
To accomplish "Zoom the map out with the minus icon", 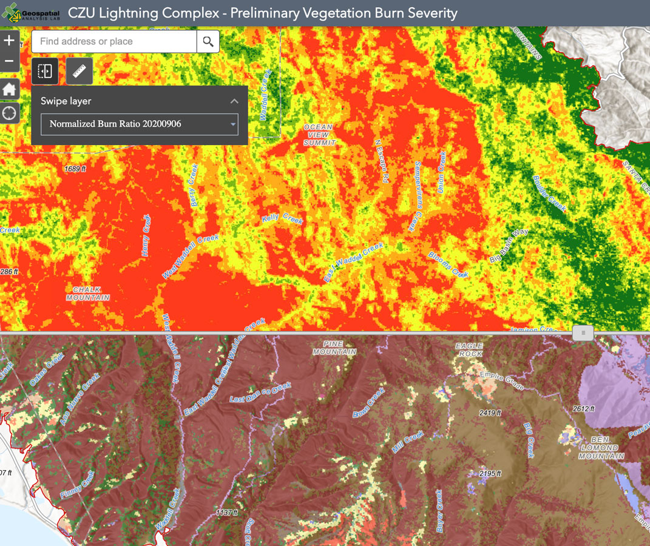I will coord(9,61).
